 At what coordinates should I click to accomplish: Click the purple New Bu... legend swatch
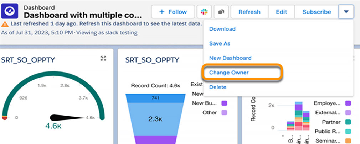pos(224,103)
